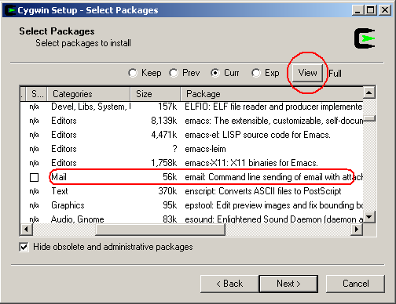Click the vertical scrollbar up arrow

pos(369,92)
